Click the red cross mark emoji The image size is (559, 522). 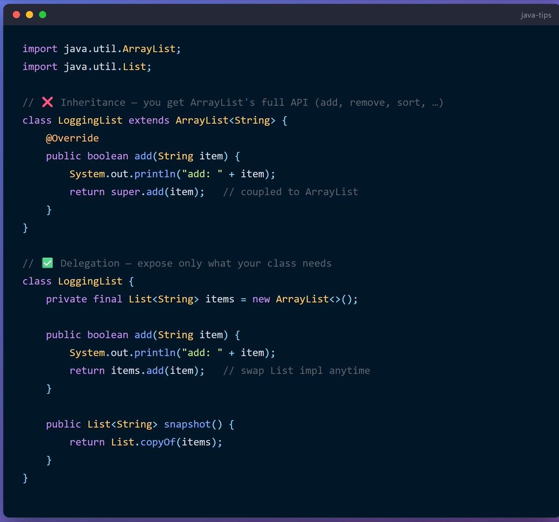click(x=48, y=102)
